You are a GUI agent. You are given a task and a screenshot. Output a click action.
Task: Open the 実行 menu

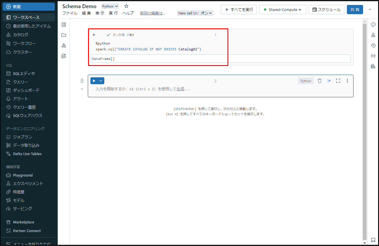point(113,13)
